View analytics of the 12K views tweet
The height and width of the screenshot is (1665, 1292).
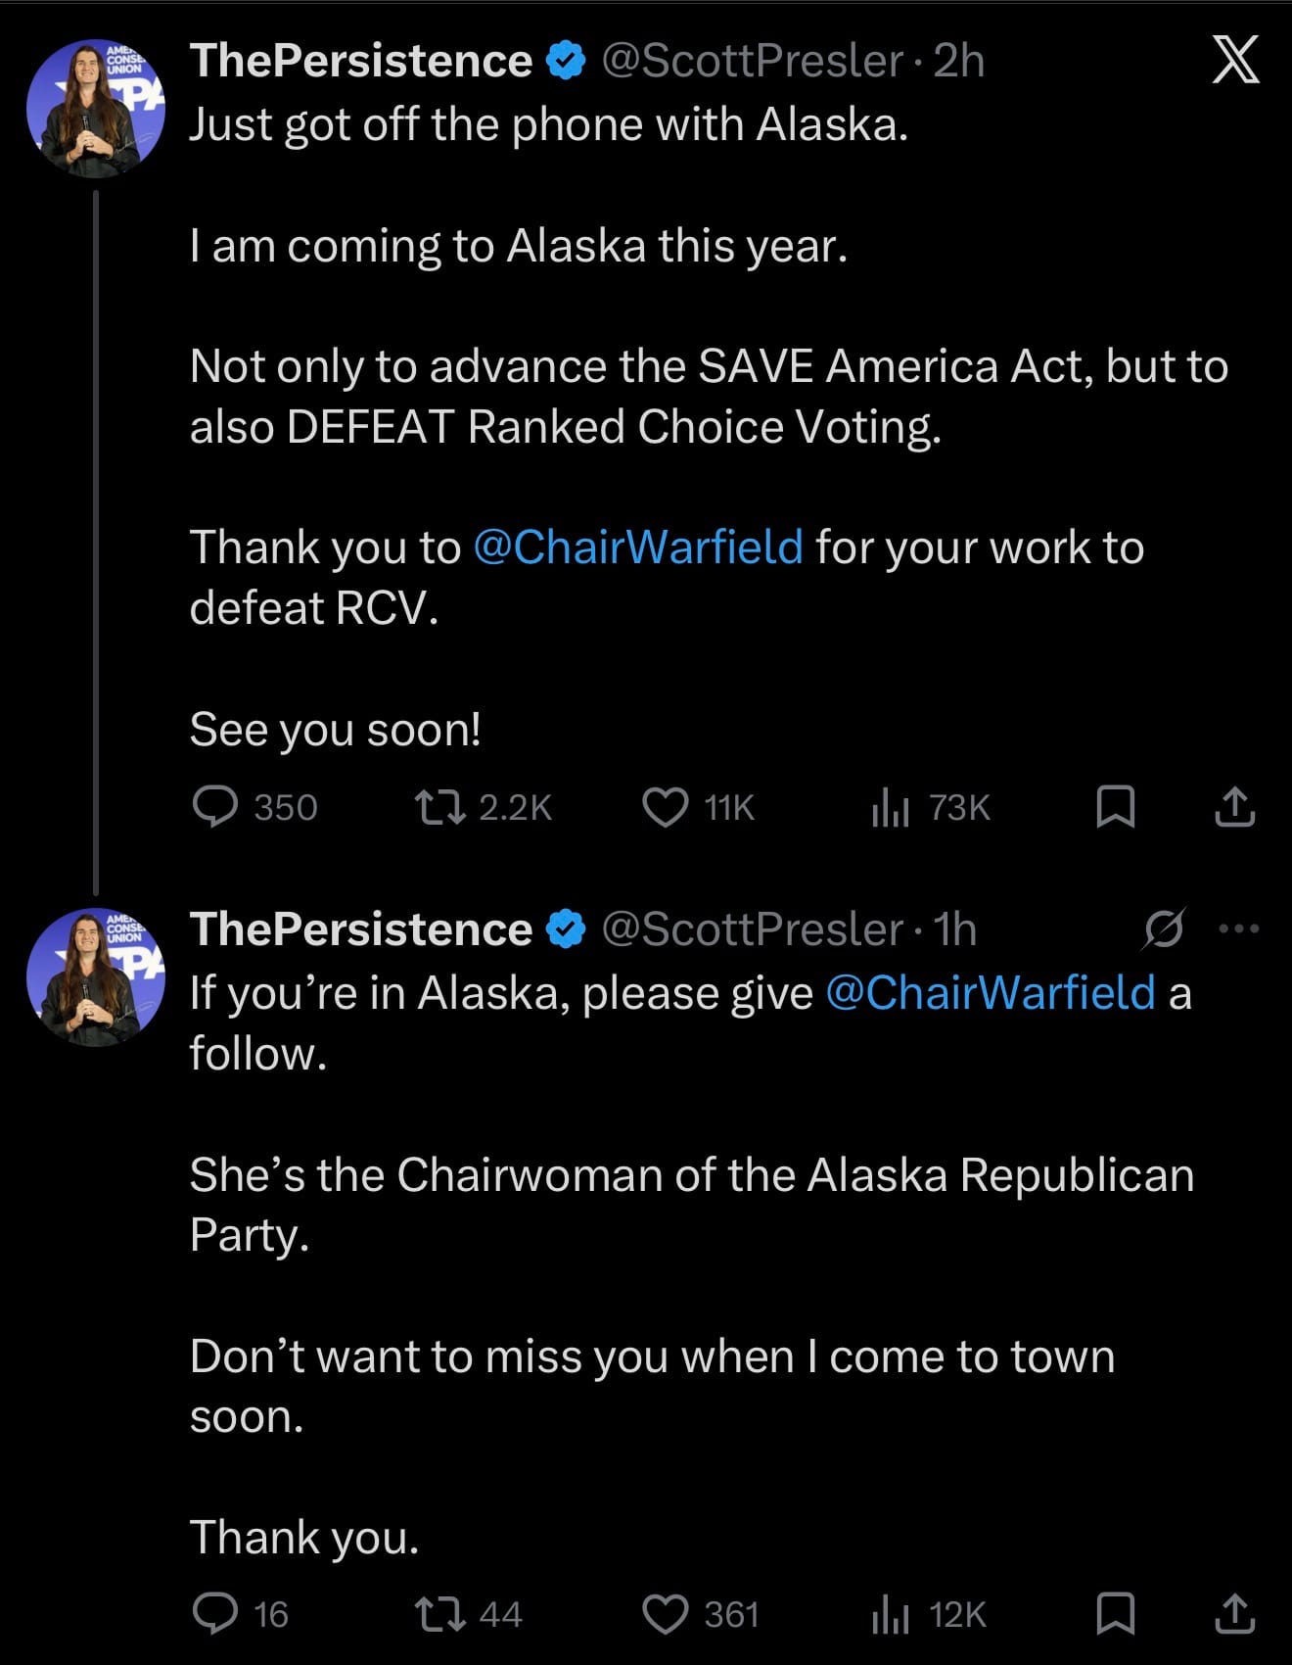[891, 1614]
